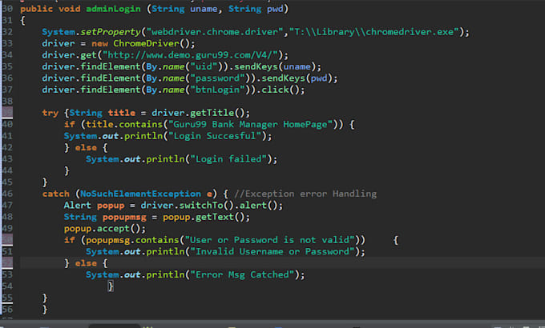Select the "Invalid Username or Password" string

[x=272, y=252]
